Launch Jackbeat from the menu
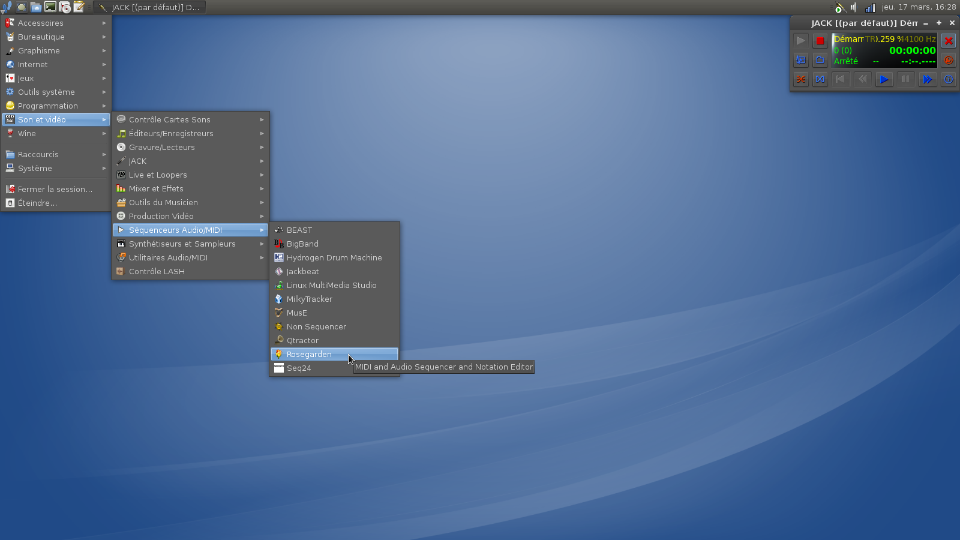The image size is (960, 540). point(334,271)
